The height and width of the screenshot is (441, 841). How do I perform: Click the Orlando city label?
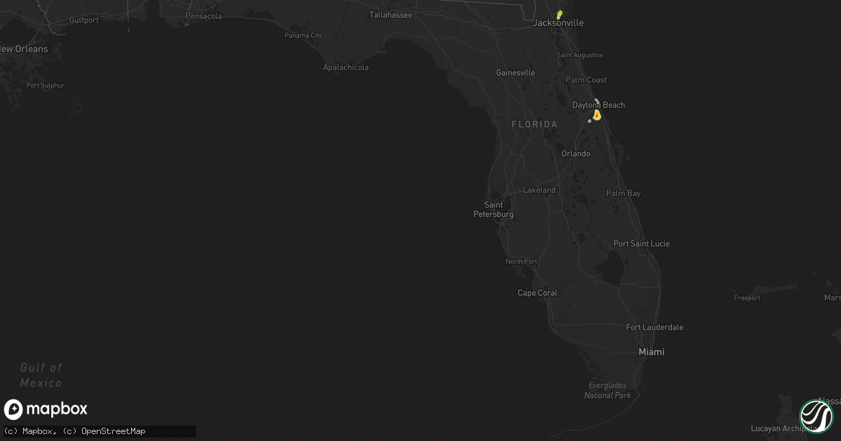tap(576, 154)
